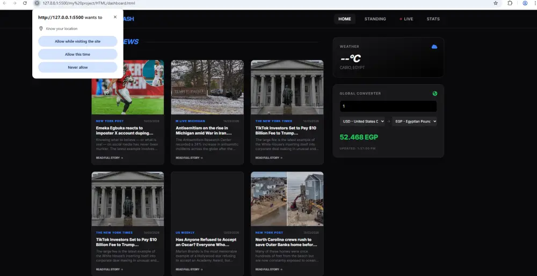Viewport: 537px width, 276px height.
Task: Read full story of Antisemitism Michigan article
Action: 189,158
